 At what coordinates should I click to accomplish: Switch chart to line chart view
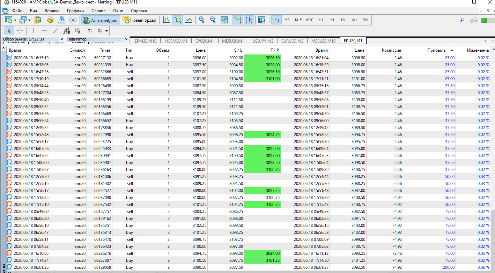click(189, 20)
